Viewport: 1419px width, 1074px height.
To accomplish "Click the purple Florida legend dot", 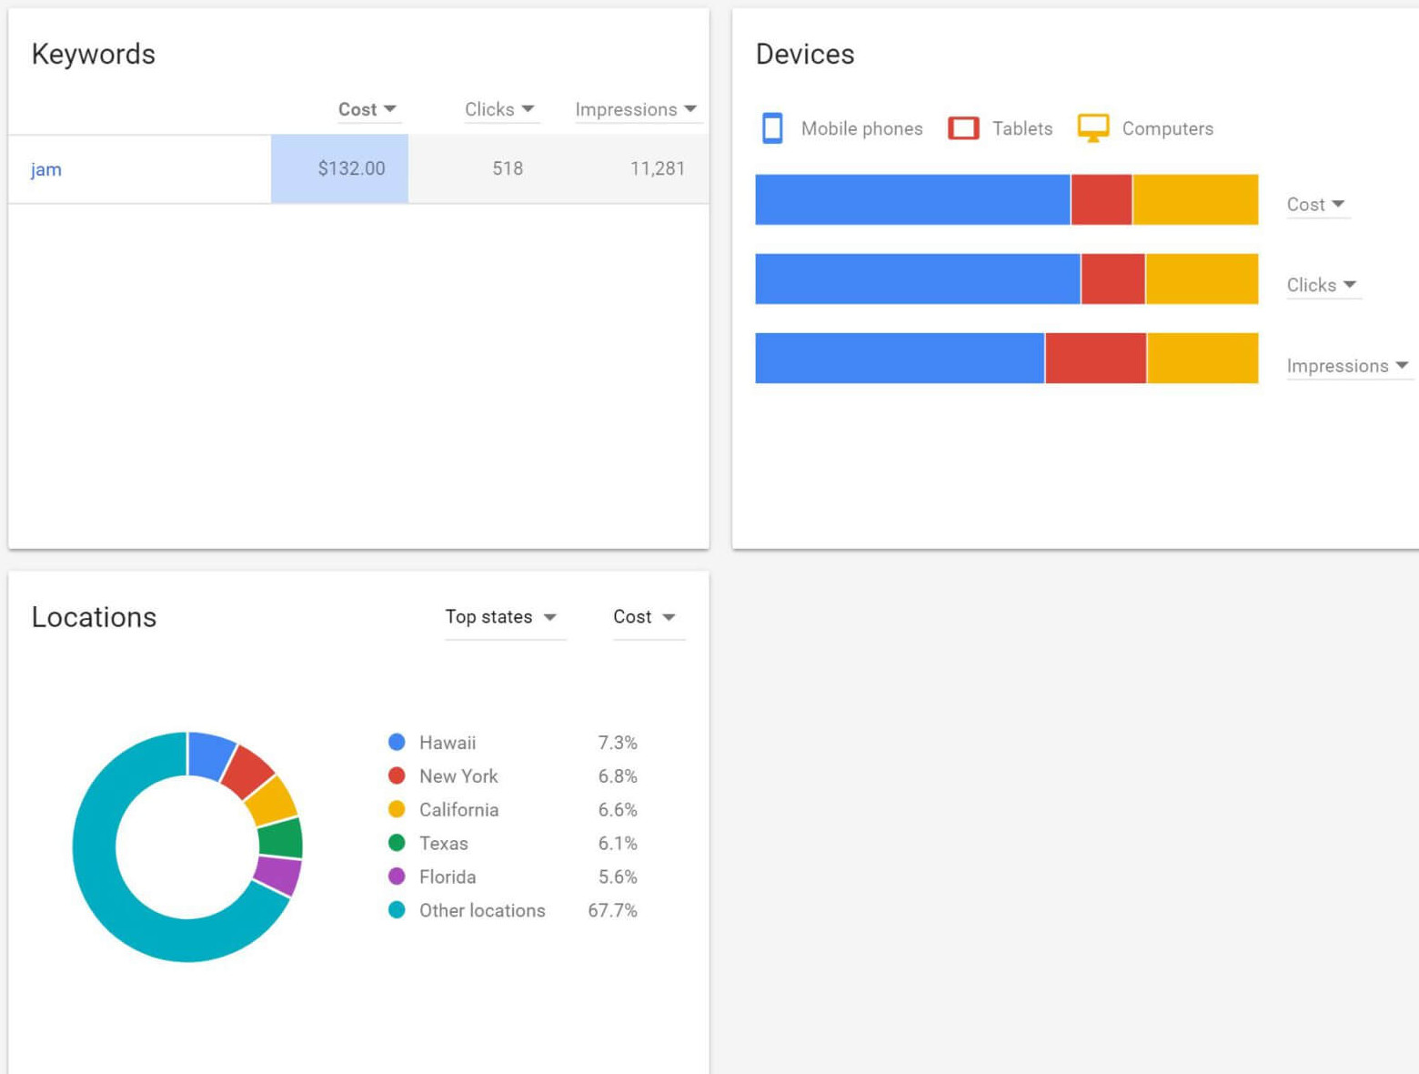I will click(x=397, y=876).
